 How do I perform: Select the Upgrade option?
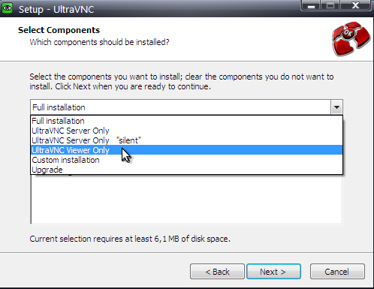click(x=186, y=170)
